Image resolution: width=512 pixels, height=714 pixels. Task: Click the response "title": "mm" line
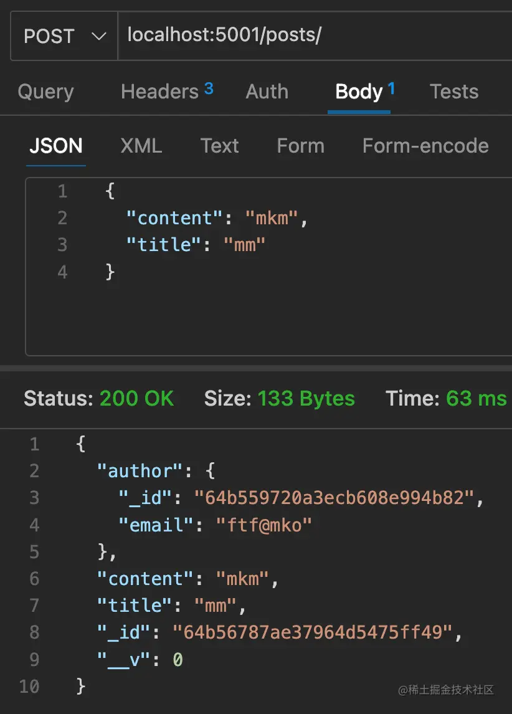coord(171,606)
